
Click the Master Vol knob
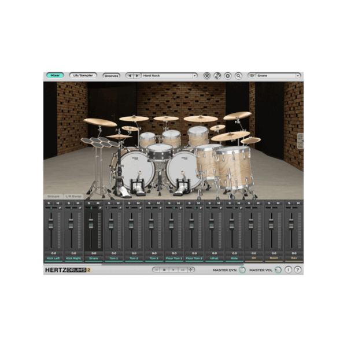pos(278,270)
